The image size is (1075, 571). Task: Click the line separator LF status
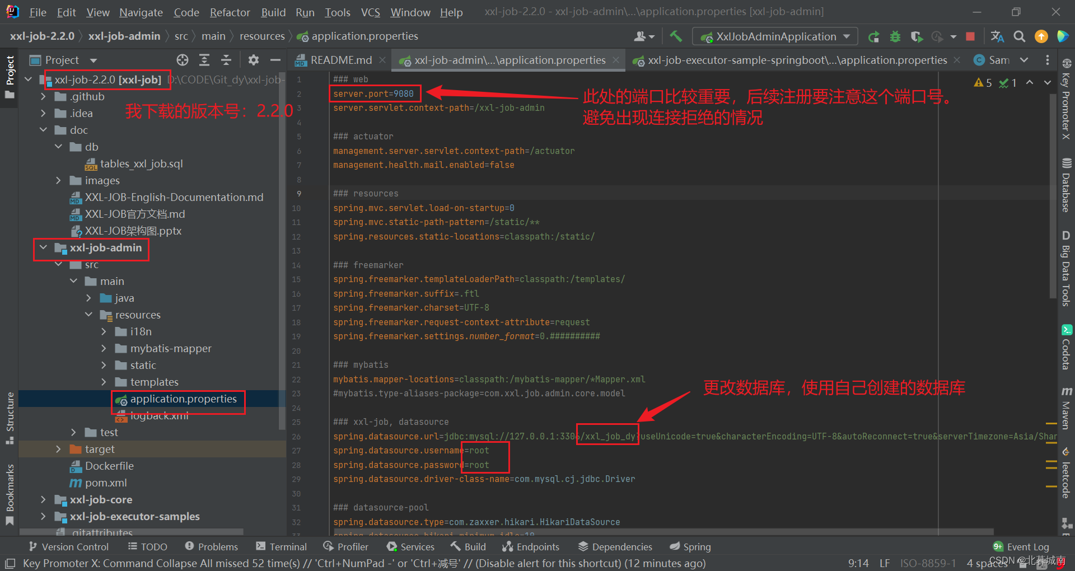coord(885,563)
